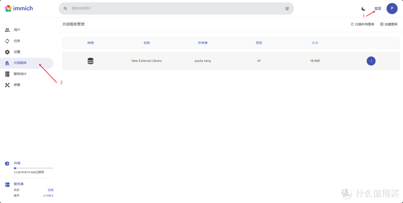Click the immich logo icon
The image size is (403, 203).
tap(8, 8)
